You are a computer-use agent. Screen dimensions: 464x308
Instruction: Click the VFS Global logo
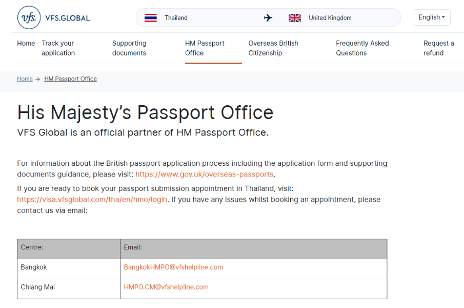(x=53, y=18)
